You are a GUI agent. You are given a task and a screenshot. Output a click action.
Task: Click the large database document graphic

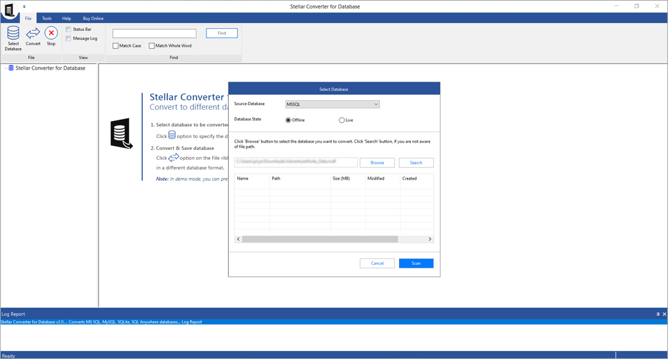point(121,133)
